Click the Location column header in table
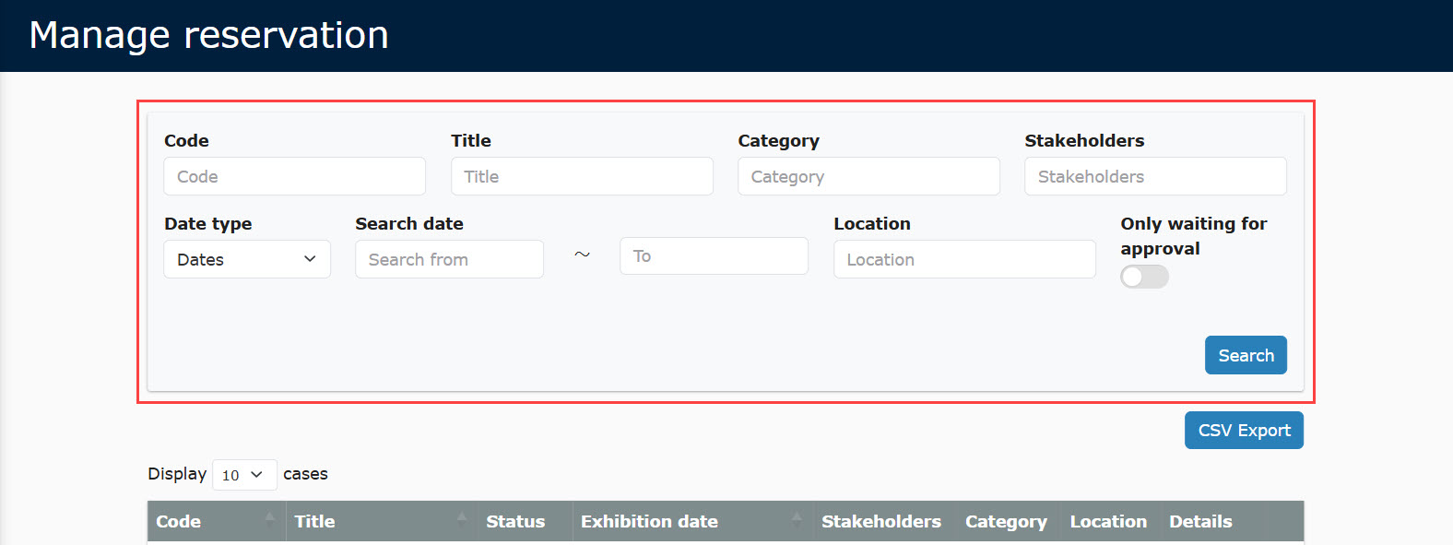 pyautogui.click(x=1108, y=521)
